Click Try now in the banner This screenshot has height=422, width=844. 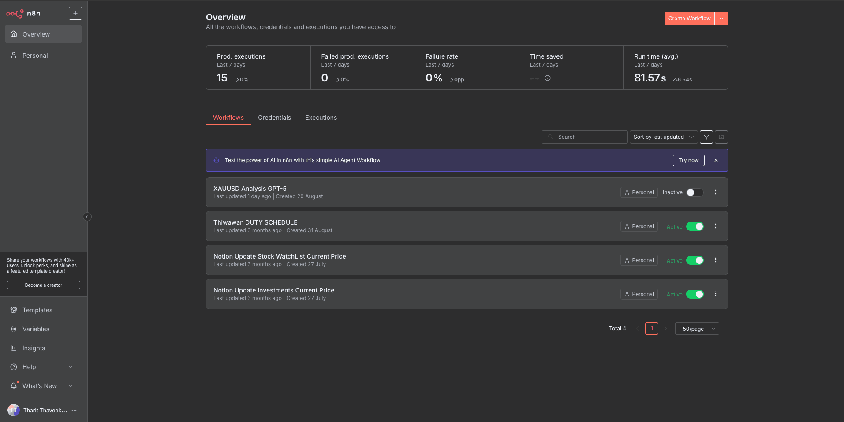(688, 160)
